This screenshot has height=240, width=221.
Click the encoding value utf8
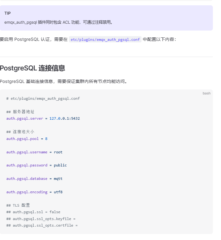click(x=58, y=192)
